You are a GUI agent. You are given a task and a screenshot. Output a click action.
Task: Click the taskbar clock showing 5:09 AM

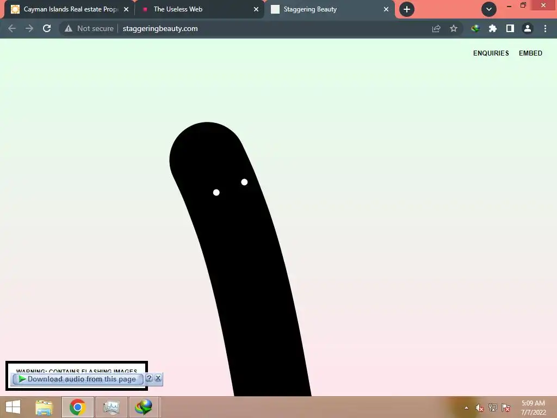coord(533,407)
